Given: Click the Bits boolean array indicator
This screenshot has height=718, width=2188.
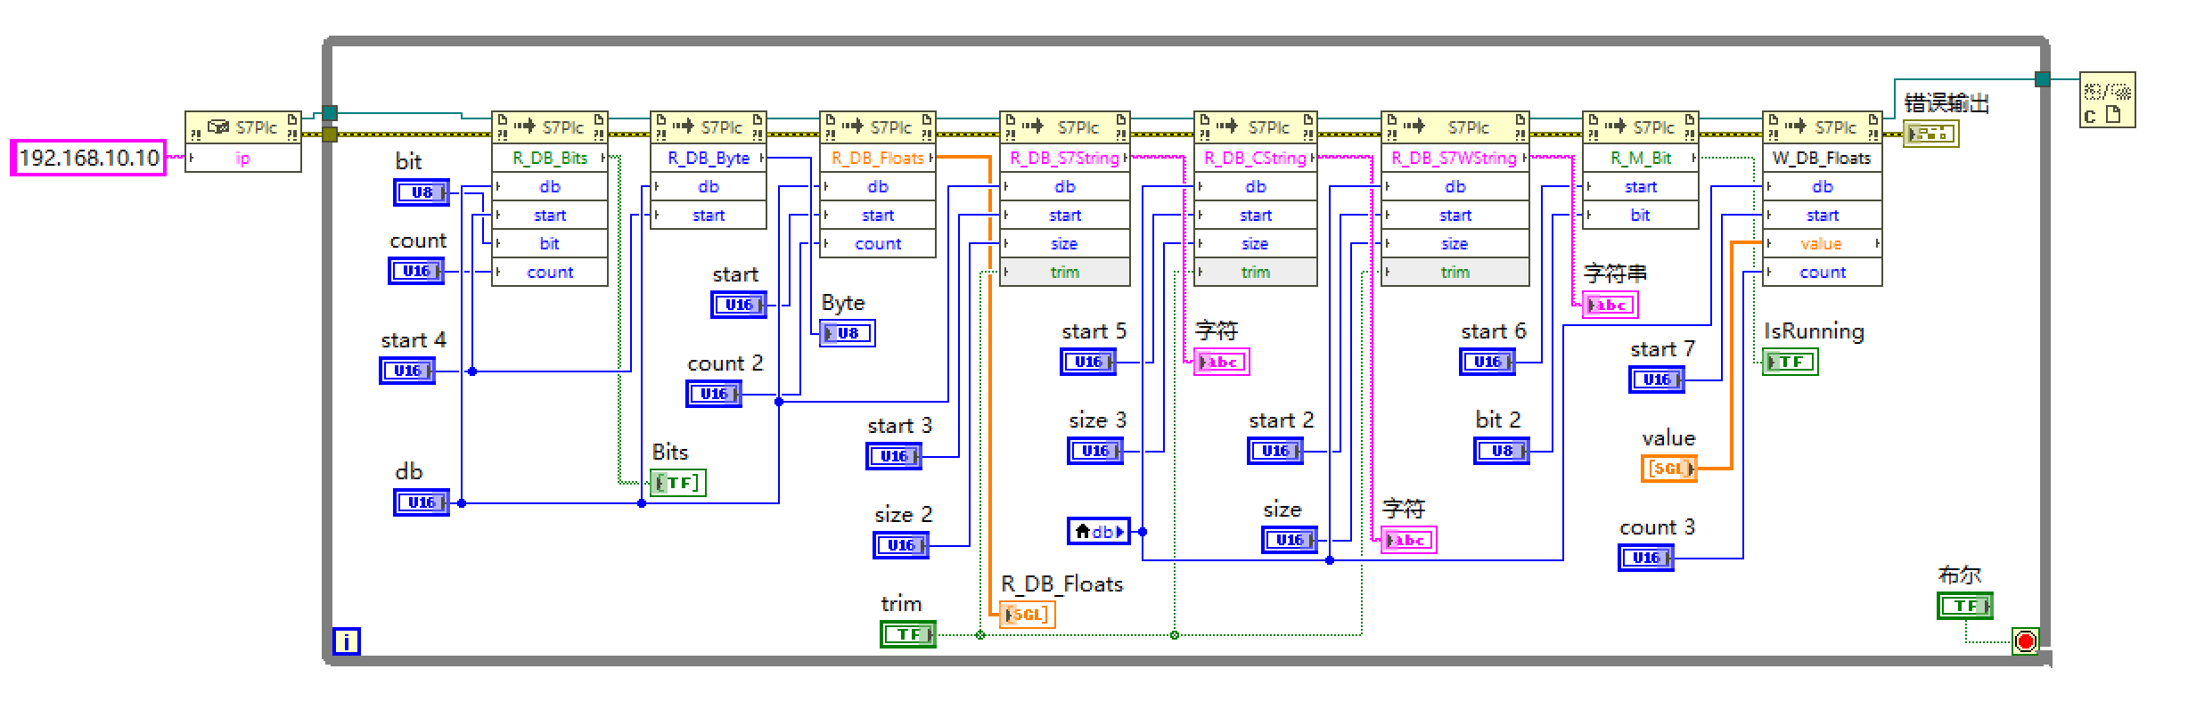Looking at the screenshot, I should point(677,483).
